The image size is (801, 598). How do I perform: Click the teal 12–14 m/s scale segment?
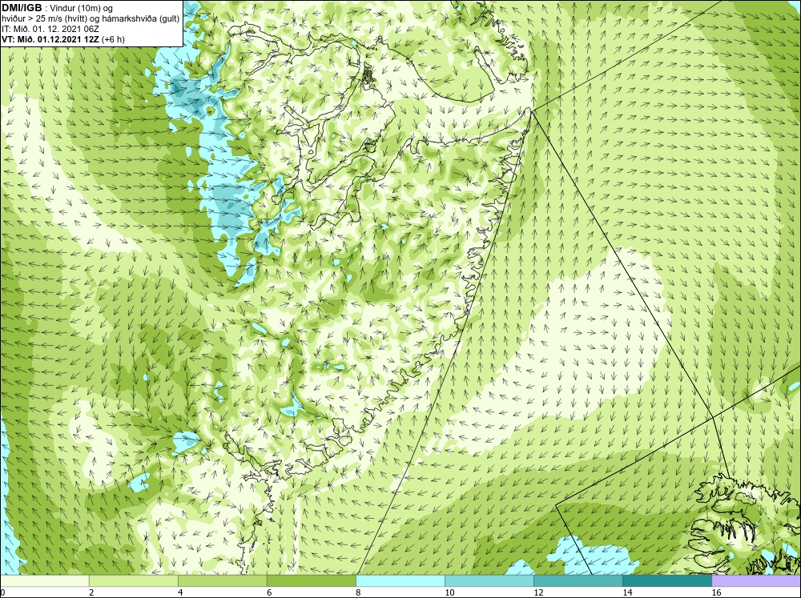point(578,580)
